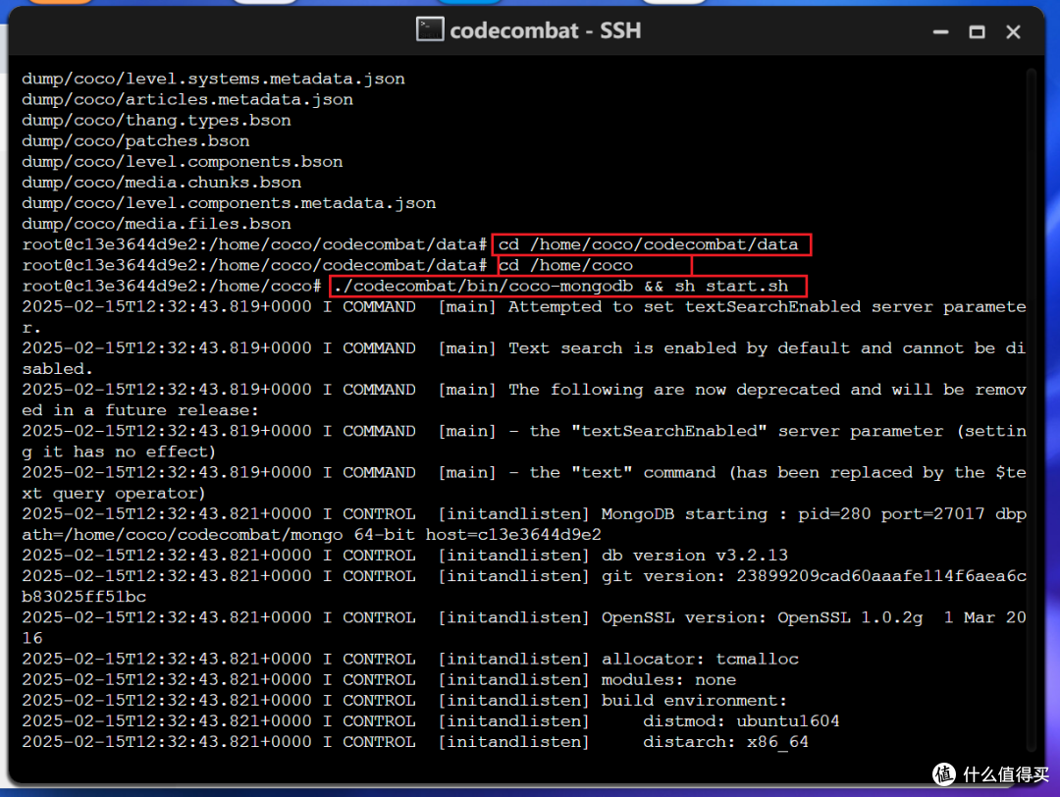Click the dump/coco/media.files.bson line
This screenshot has height=797, width=1060.
(156, 224)
